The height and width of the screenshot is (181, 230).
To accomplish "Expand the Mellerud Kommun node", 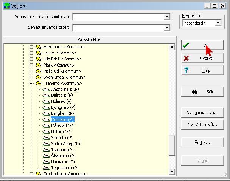I will pyautogui.click(x=31, y=71).
